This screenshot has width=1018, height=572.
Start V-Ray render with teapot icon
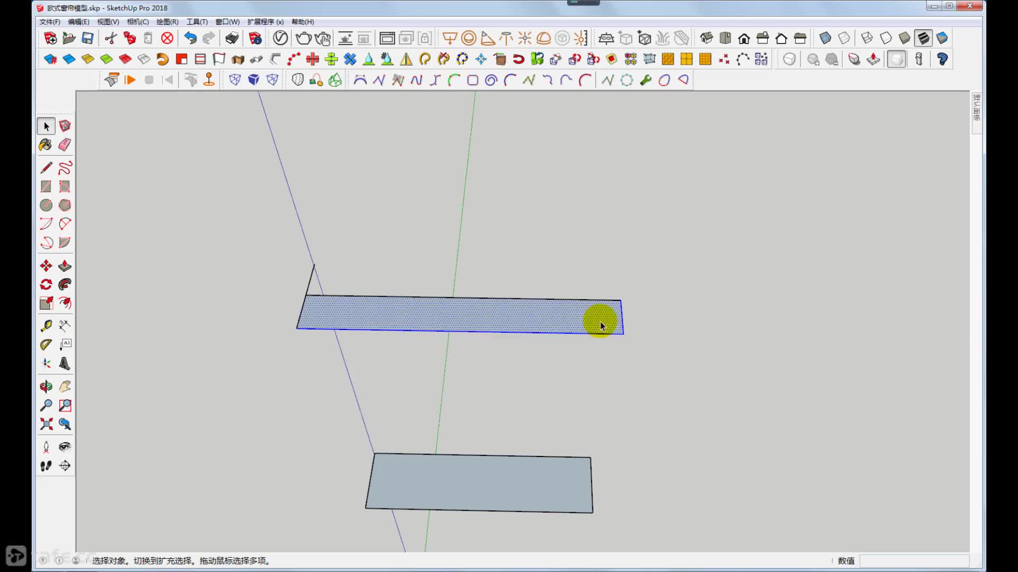tap(303, 38)
